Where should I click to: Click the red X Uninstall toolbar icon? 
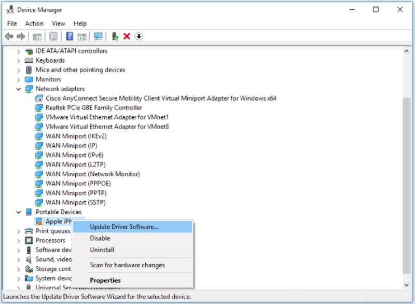tap(126, 36)
